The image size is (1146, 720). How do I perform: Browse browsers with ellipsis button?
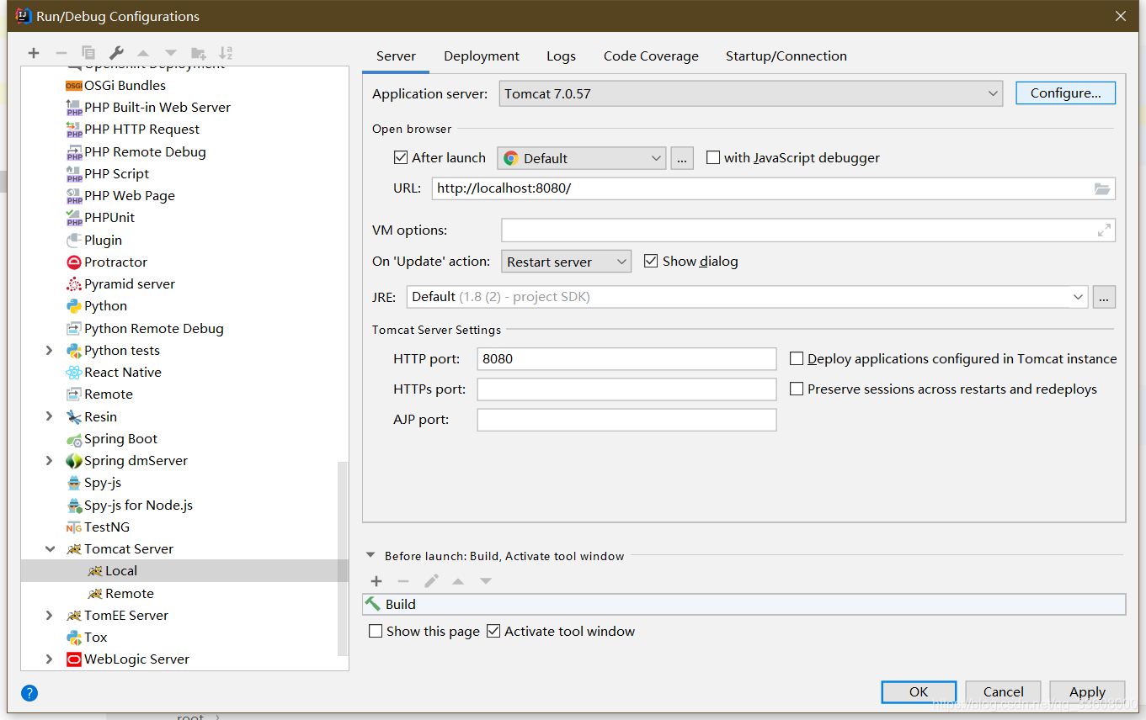tap(682, 158)
